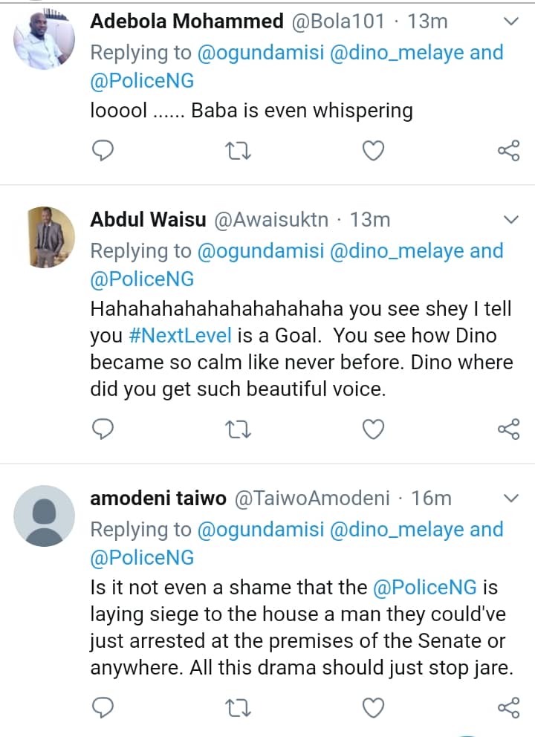
Task: Open options dropdown on Adebola Mohammed's tweet
Action: pyautogui.click(x=511, y=22)
